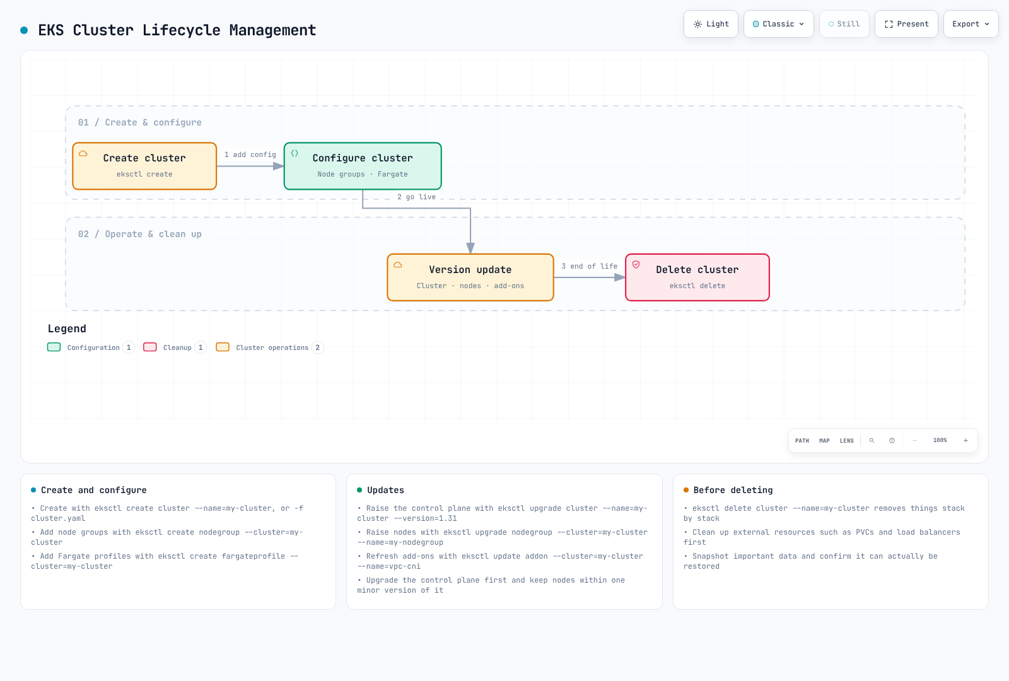Toggle the Still animation mode
Image resolution: width=1009 pixels, height=681 pixels.
pyautogui.click(x=844, y=24)
